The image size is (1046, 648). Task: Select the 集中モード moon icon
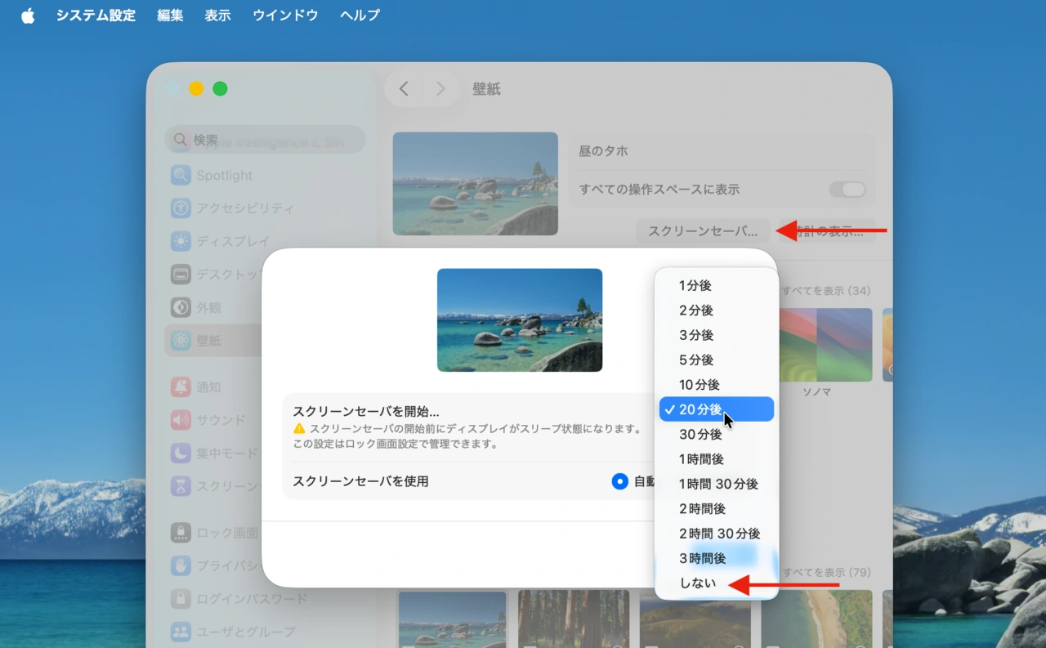click(x=181, y=453)
